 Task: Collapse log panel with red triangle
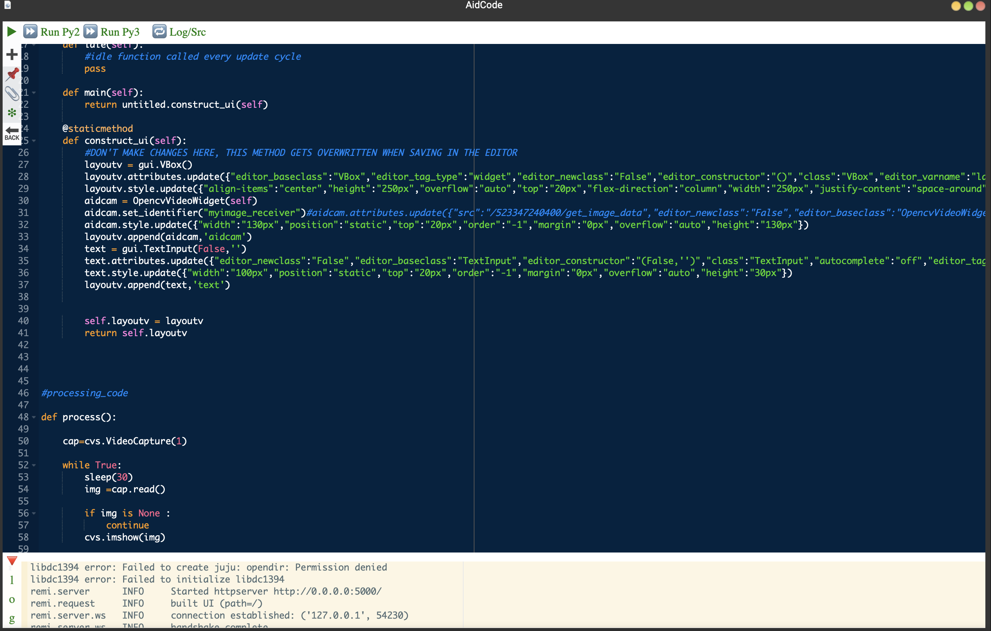coord(12,560)
